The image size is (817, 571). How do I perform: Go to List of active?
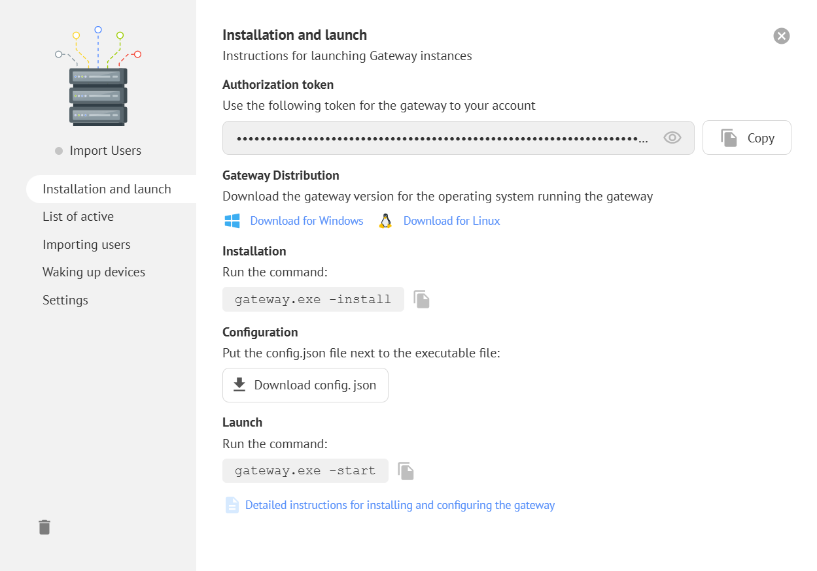tap(78, 216)
